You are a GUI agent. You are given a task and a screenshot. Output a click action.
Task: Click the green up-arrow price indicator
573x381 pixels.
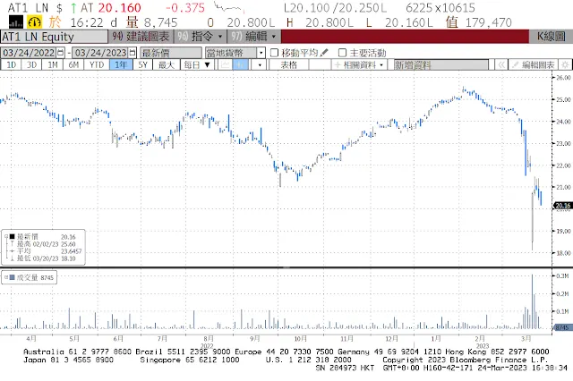(x=73, y=8)
